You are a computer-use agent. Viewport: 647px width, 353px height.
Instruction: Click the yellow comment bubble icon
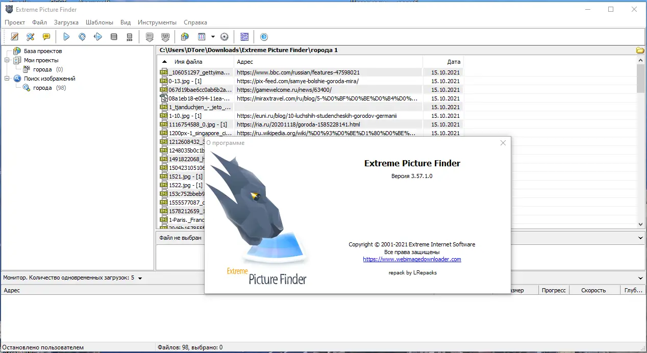pyautogui.click(x=46, y=36)
